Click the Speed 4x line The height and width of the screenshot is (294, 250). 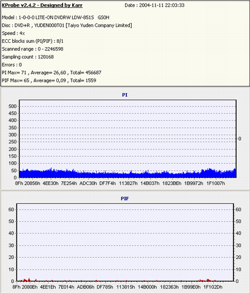13,33
